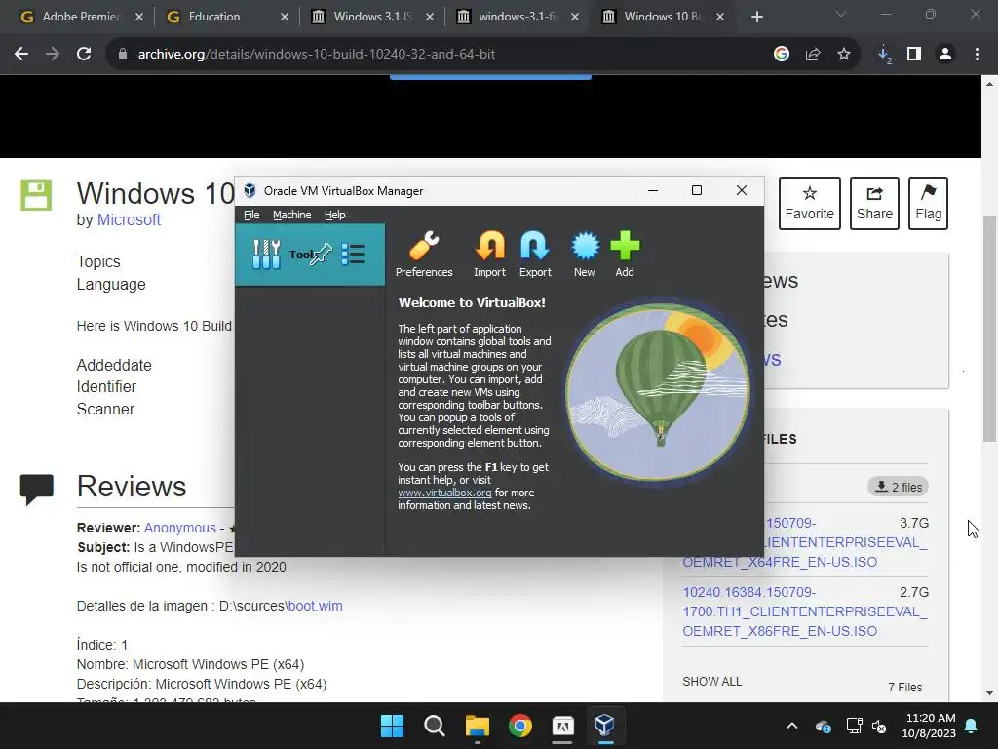Open VirtualBox from the taskbar
998x749 pixels.
point(604,726)
